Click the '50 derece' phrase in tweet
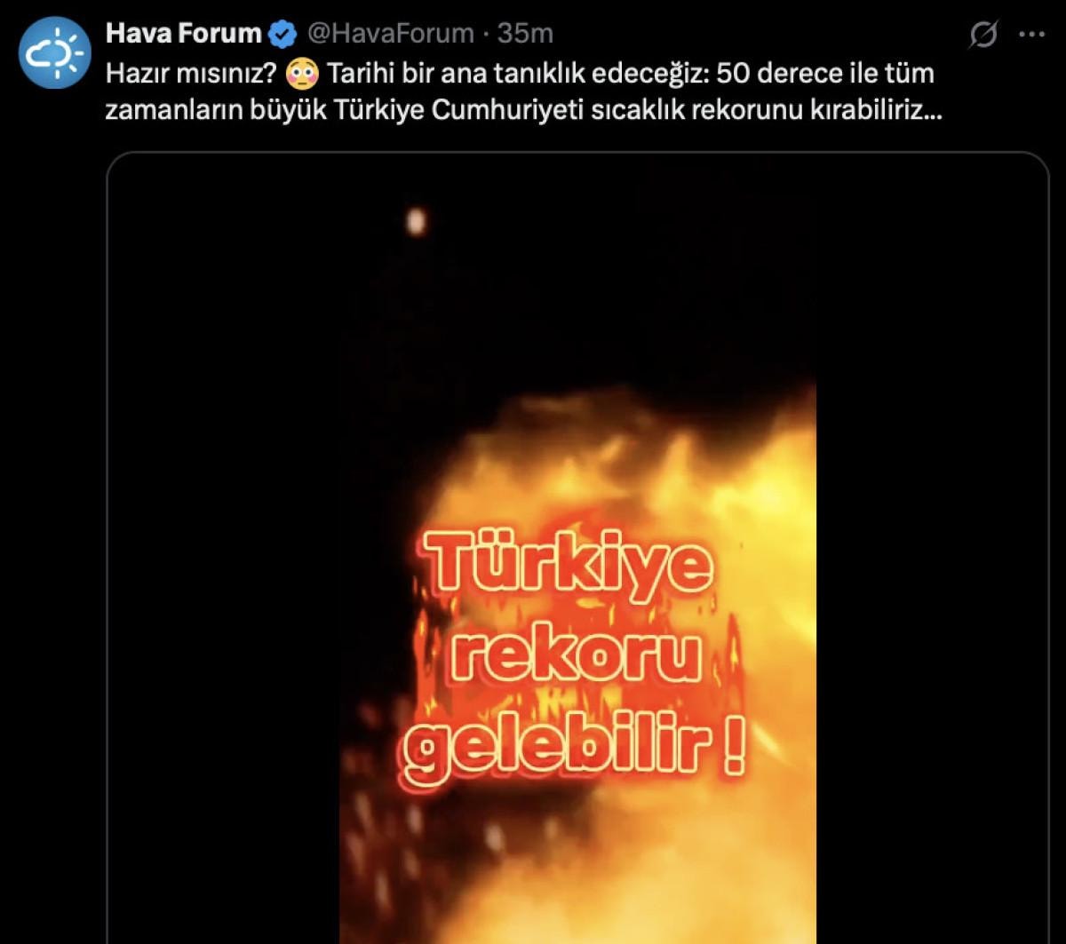Image resolution: width=1066 pixels, height=944 pixels. point(777,74)
